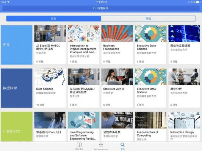Tap the Wi-Fi icon in status bar
Viewport: 202px width, 151px height.
point(8,2)
